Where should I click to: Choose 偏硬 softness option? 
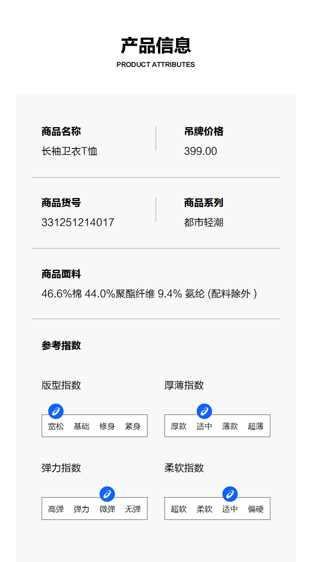(x=256, y=509)
